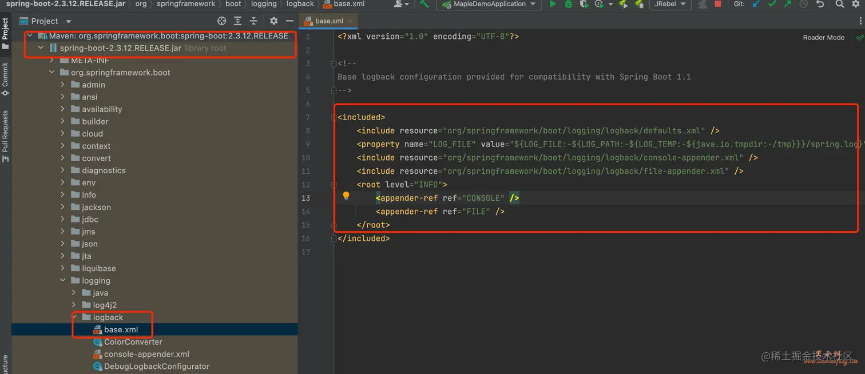Open the Commit tool window tab
This screenshot has width=865, height=374.
pos(6,79)
